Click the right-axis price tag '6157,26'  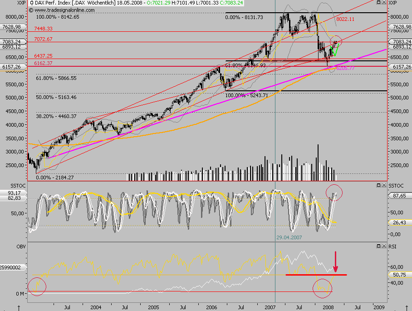(400, 67)
